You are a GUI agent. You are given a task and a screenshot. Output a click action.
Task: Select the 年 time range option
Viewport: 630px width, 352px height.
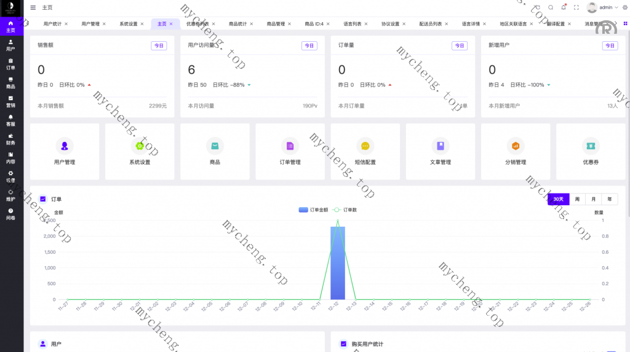[x=609, y=199]
